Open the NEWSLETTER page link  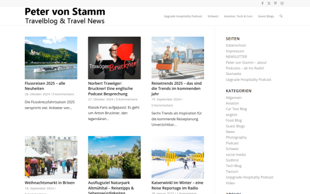237,56
